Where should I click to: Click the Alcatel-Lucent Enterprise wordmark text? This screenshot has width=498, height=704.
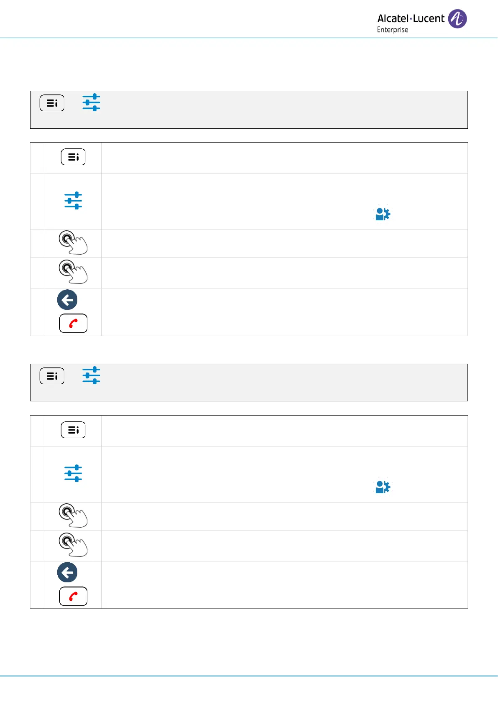click(x=410, y=23)
